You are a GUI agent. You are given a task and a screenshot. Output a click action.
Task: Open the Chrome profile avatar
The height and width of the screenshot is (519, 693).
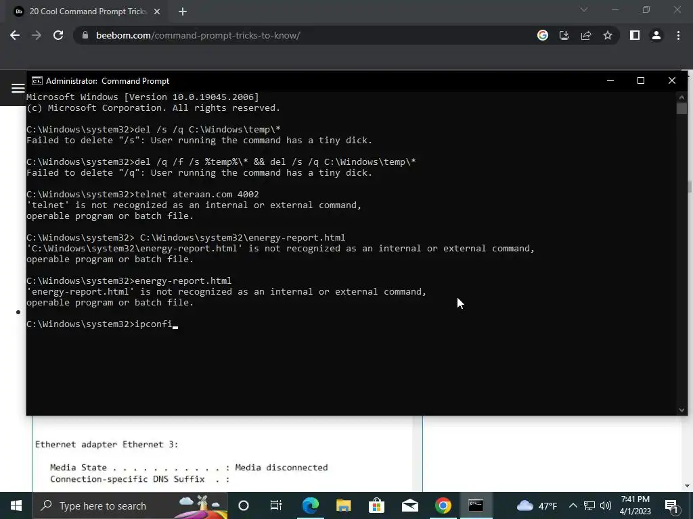[x=656, y=35]
